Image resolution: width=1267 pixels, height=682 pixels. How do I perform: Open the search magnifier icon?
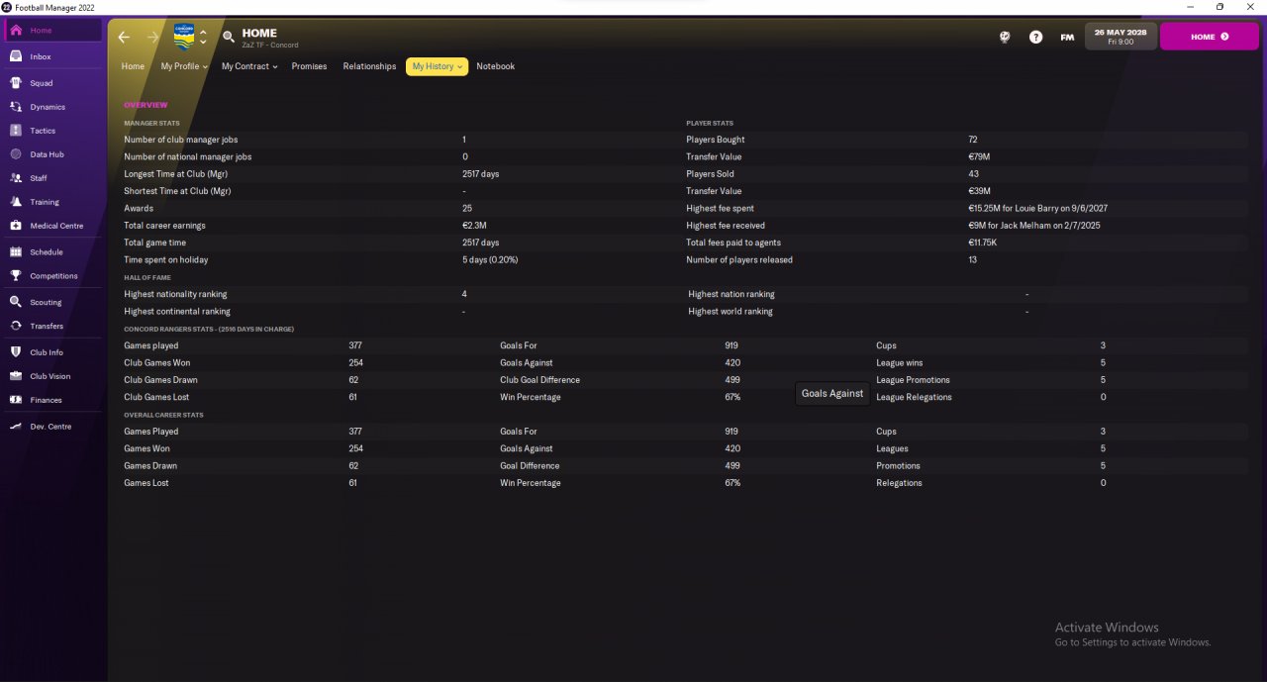tap(229, 37)
